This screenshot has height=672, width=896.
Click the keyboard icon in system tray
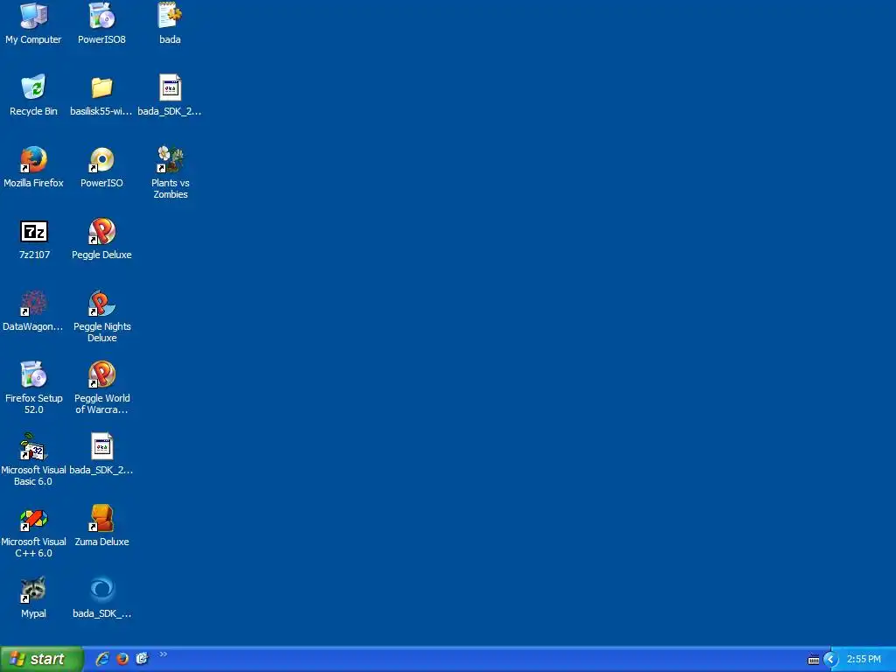pos(814,660)
